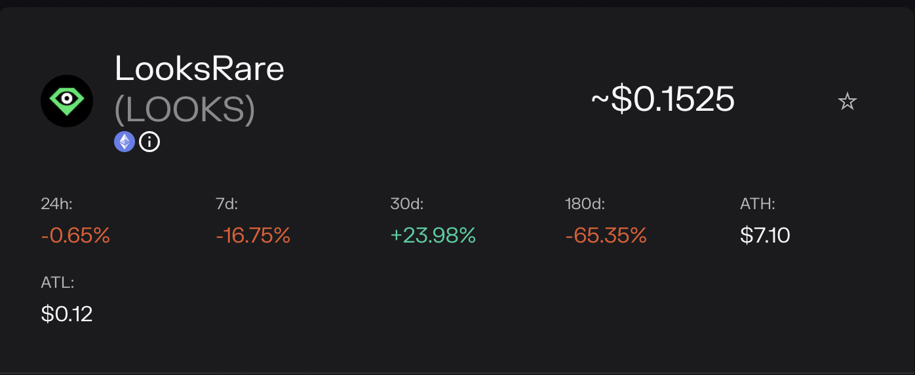Click the $7.10 all-time high value
This screenshot has height=375, width=915.
click(x=765, y=235)
